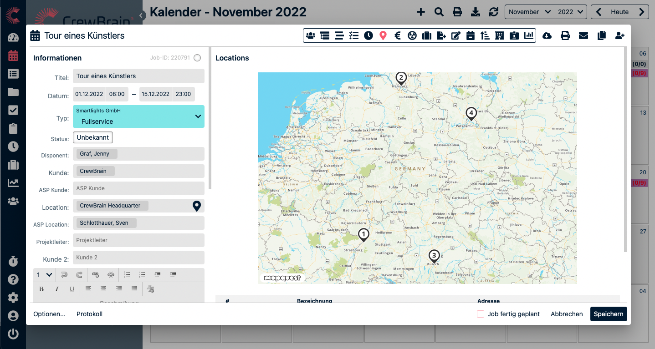Click the crew people icon in job toolbar

tap(311, 35)
